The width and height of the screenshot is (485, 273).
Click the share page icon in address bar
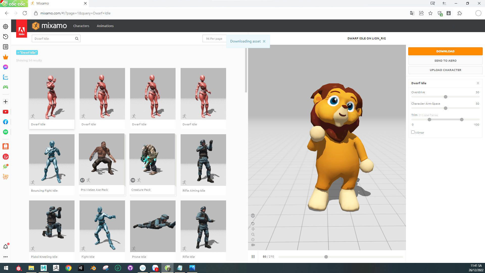pyautogui.click(x=421, y=13)
